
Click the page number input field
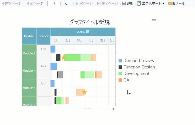point(54,4)
